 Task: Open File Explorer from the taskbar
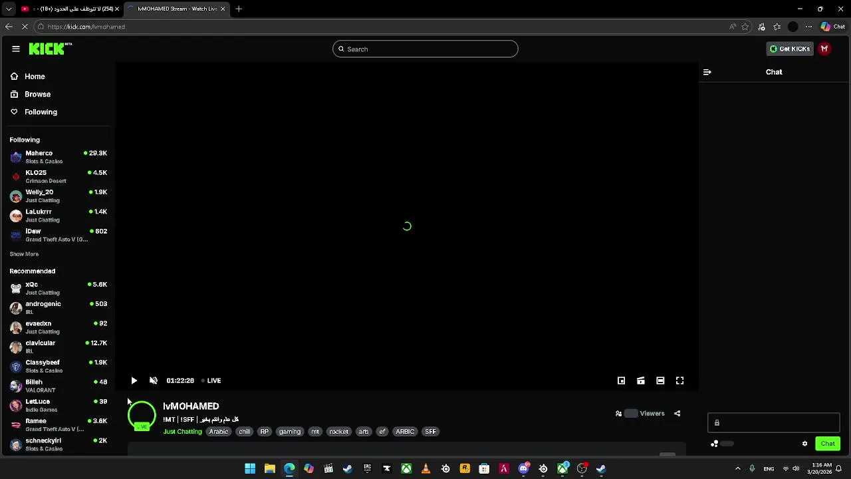[270, 469]
